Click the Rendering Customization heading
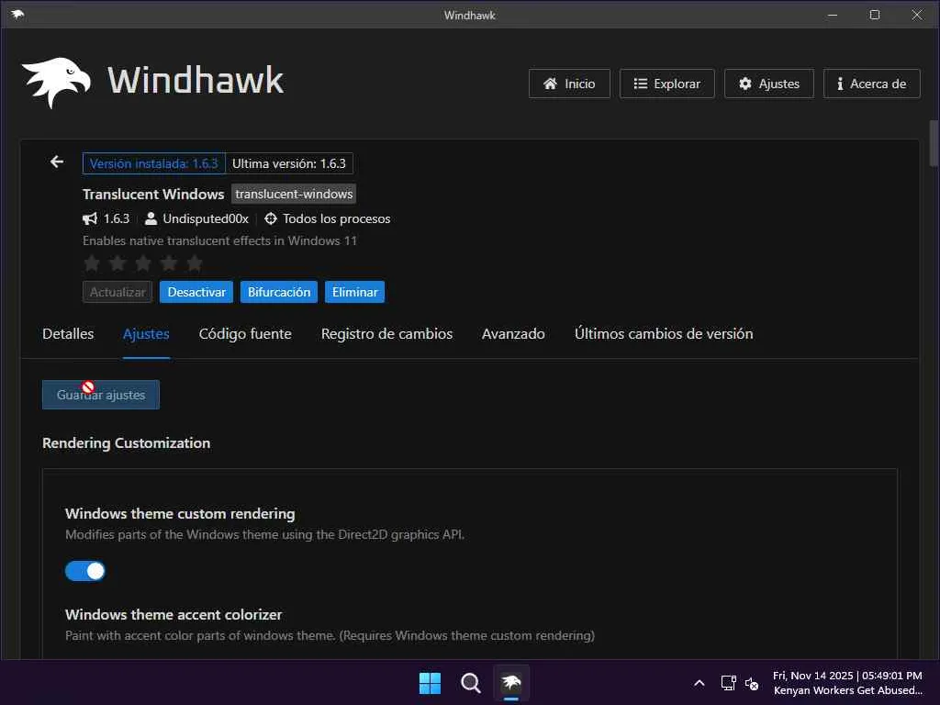The width and height of the screenshot is (940, 705). click(126, 443)
